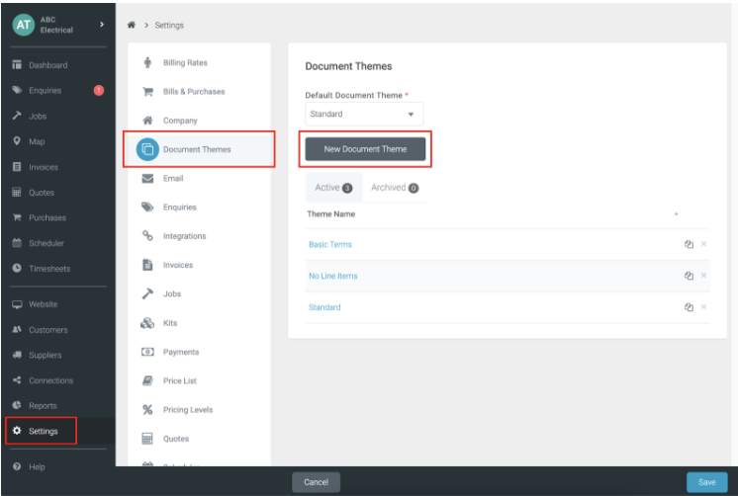Open Integrations settings

[x=199, y=236]
